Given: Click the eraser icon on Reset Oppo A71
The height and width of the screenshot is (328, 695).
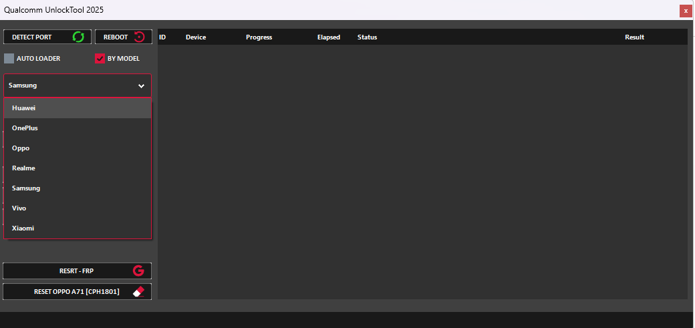Looking at the screenshot, I should pos(139,292).
